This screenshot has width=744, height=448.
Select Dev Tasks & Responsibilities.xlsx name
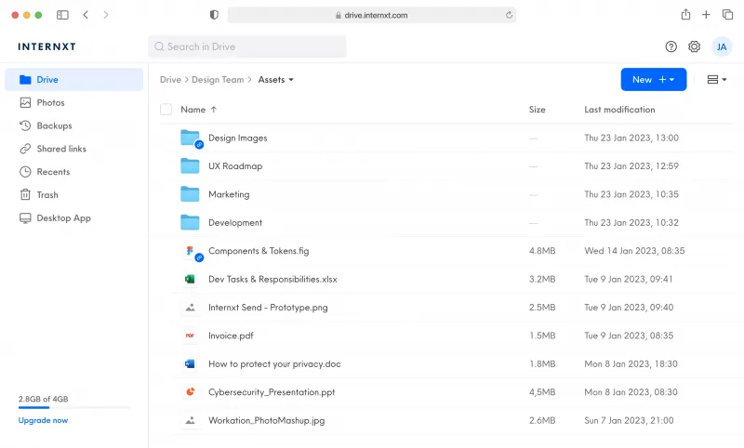pos(272,279)
